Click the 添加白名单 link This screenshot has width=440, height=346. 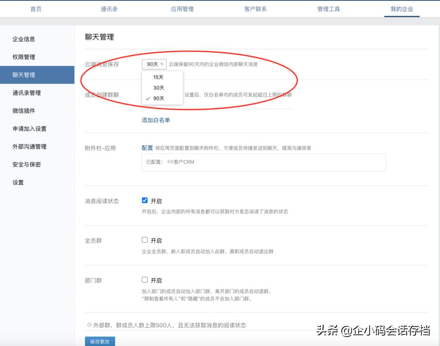pyautogui.click(x=155, y=120)
